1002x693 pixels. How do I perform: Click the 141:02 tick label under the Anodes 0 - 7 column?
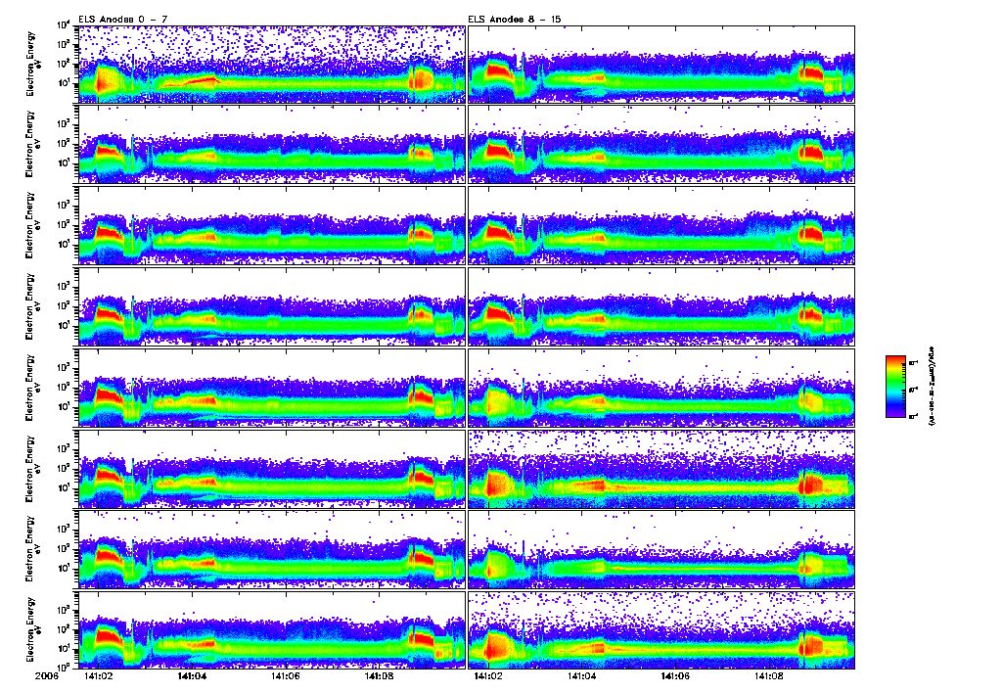[99, 675]
